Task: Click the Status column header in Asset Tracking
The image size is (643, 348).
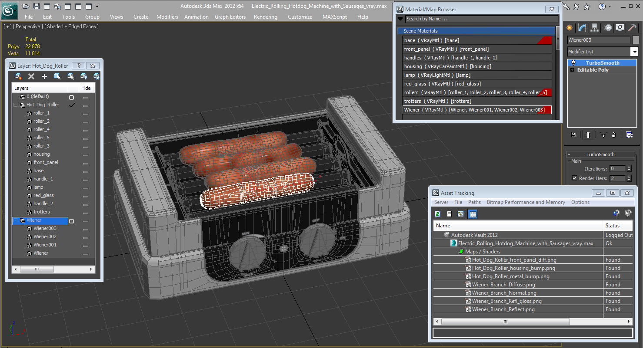Action: (x=618, y=226)
